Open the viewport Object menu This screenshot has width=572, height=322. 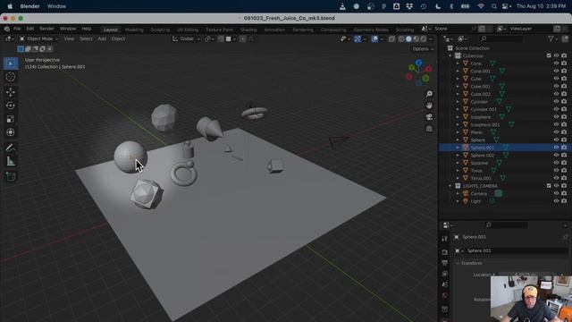118,38
